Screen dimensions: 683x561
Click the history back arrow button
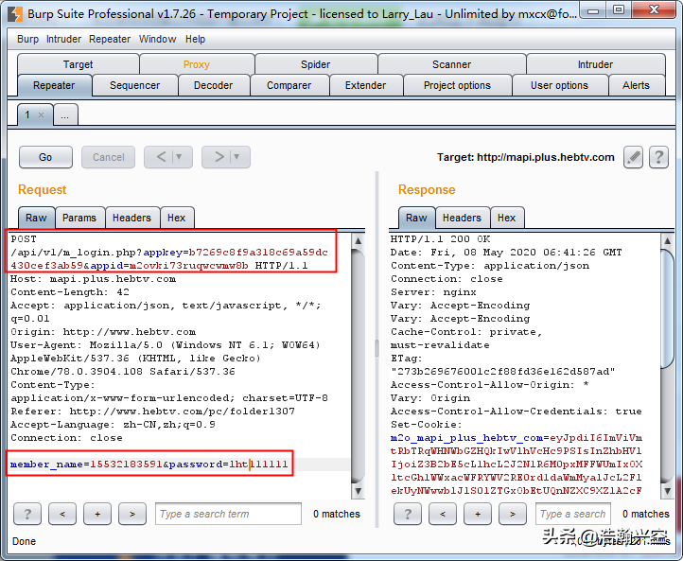point(161,157)
